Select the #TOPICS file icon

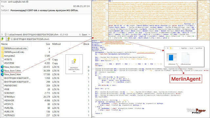[x=2, y=104]
